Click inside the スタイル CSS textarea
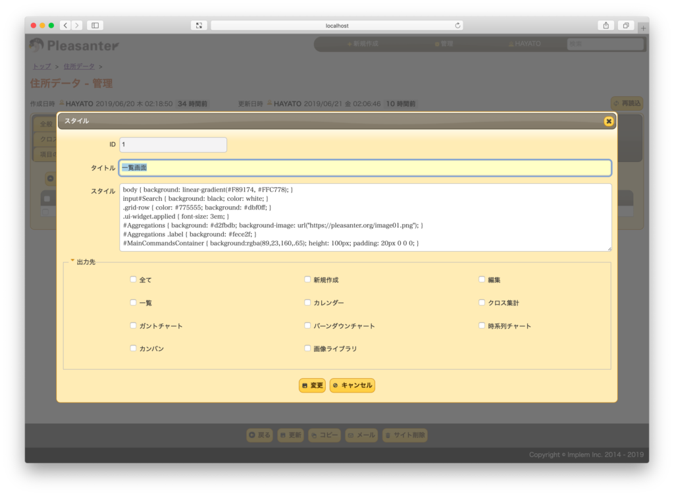 coord(365,217)
